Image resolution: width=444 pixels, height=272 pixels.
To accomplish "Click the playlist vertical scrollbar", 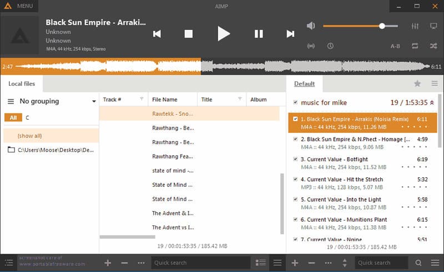I will point(440,121).
